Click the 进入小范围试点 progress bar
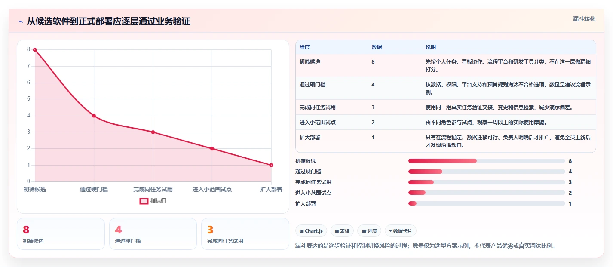Screen dimensions: 613x267 pos(487,193)
